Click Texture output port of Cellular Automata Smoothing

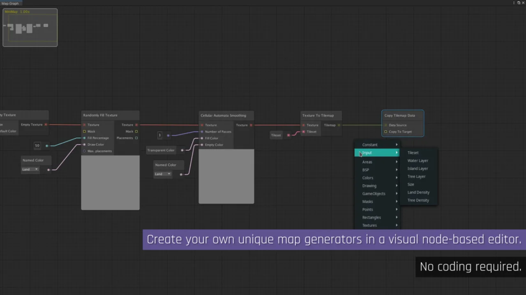coord(251,125)
